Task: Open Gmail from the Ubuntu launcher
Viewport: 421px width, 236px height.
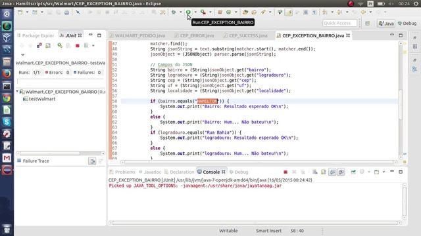Action: pos(7,158)
